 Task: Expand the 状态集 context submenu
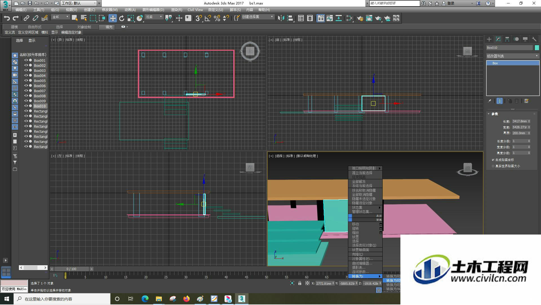(365, 207)
